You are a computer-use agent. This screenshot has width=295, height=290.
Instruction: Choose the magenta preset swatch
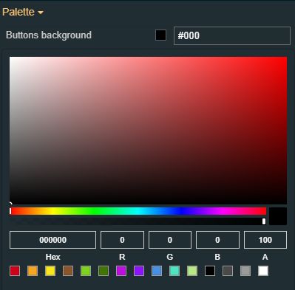point(121,271)
